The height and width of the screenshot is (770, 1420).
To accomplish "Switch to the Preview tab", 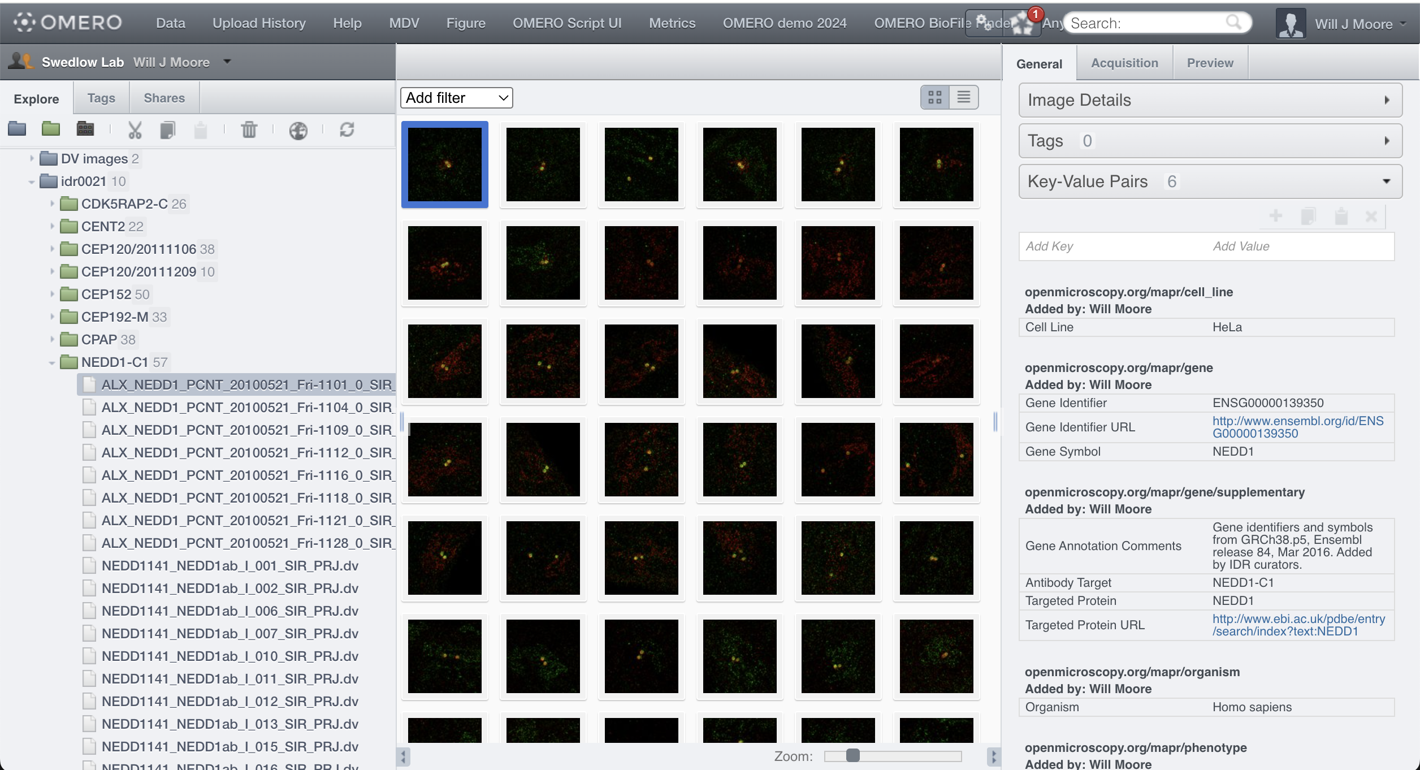I will pos(1210,63).
